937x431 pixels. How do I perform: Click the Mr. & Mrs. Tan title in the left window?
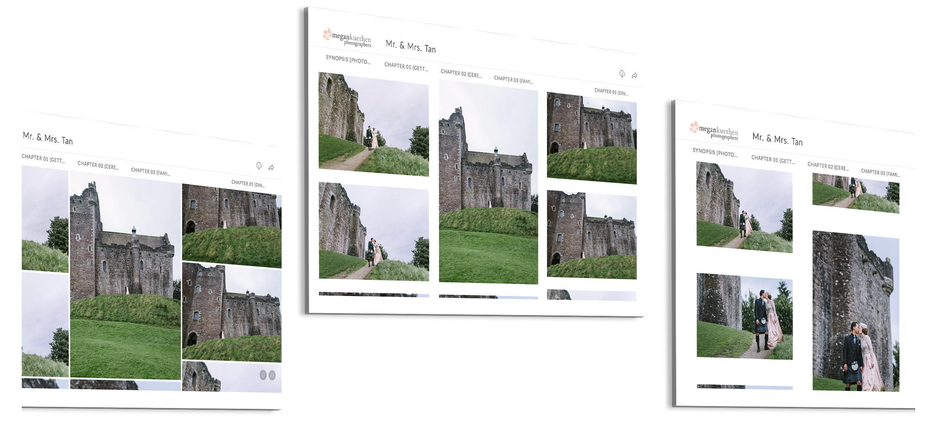point(48,138)
